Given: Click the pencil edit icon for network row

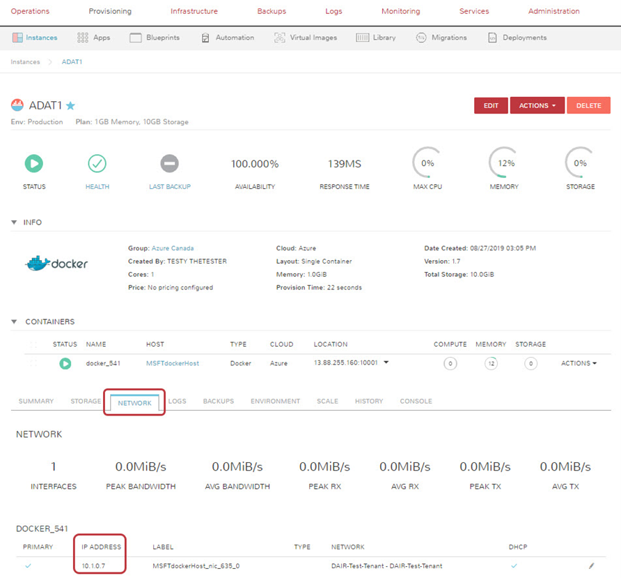Looking at the screenshot, I should (592, 566).
